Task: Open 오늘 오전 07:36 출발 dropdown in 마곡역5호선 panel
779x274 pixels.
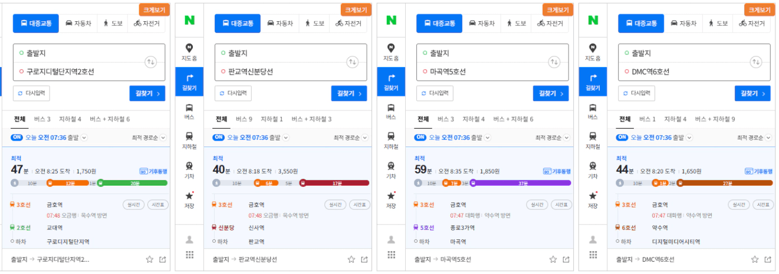Action: coord(460,138)
